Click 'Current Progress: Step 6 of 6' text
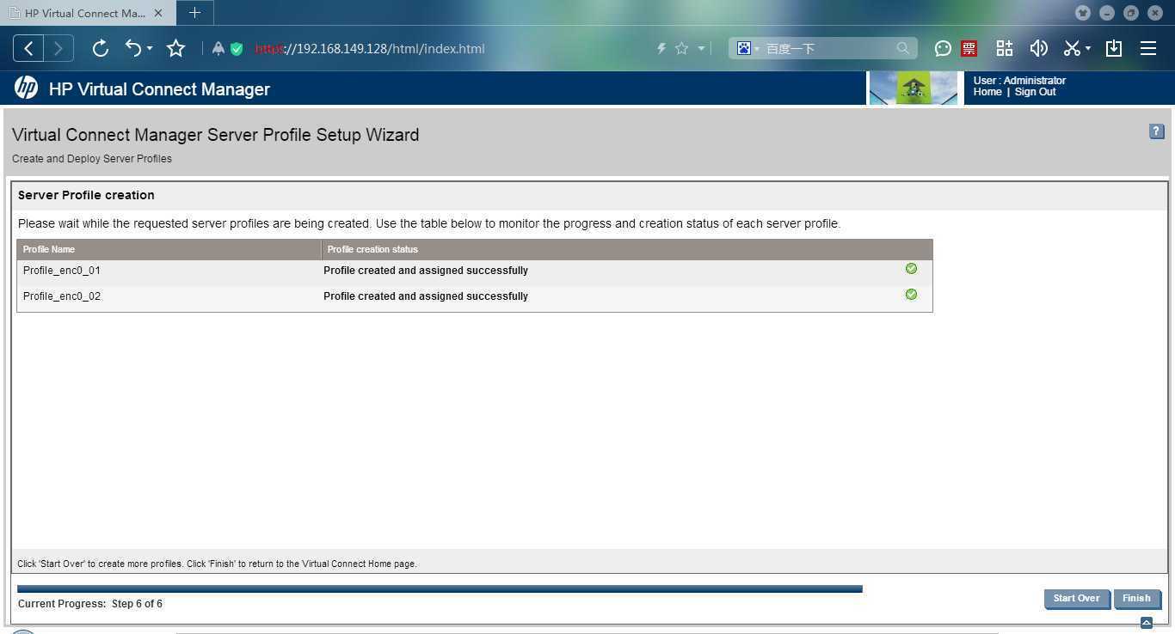 90,604
